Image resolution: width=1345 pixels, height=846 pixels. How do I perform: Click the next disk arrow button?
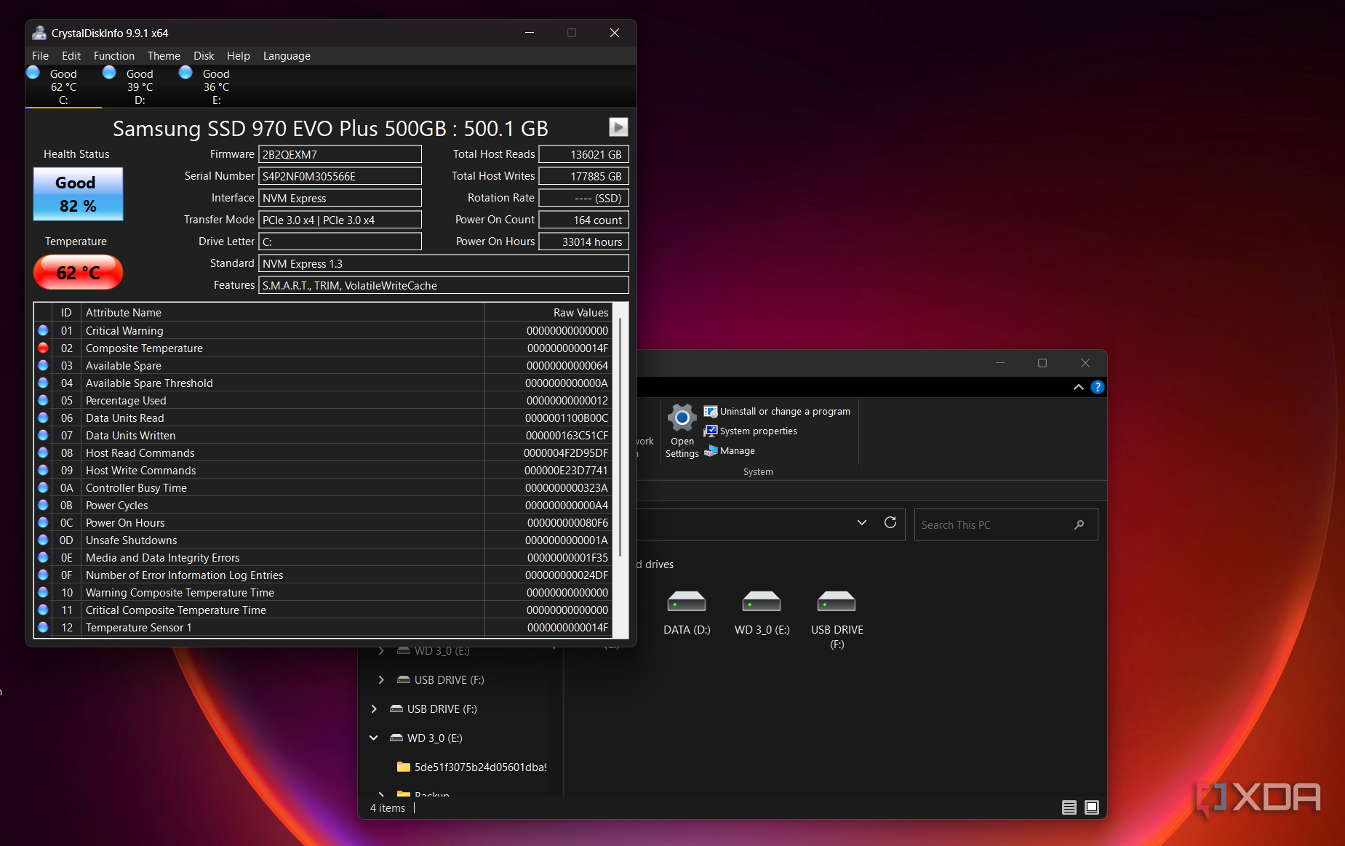click(x=618, y=127)
